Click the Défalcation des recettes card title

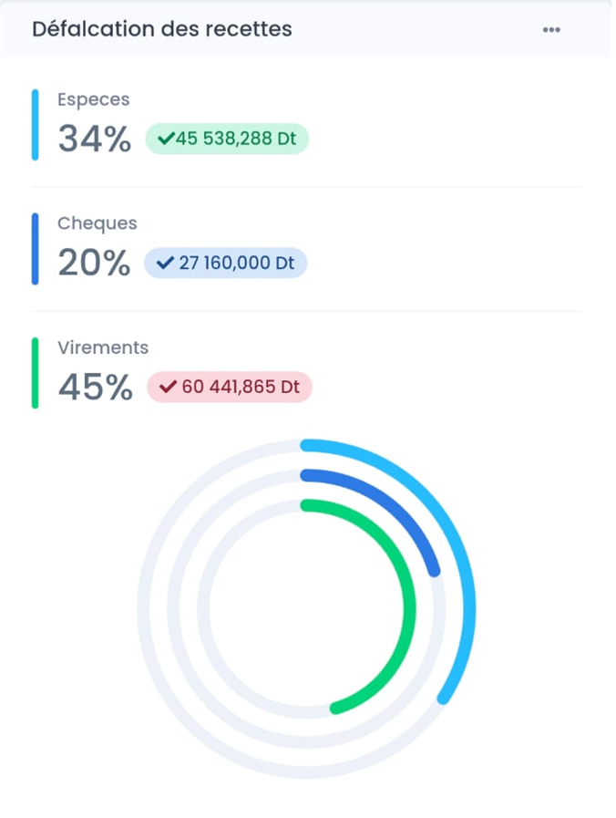point(162,29)
